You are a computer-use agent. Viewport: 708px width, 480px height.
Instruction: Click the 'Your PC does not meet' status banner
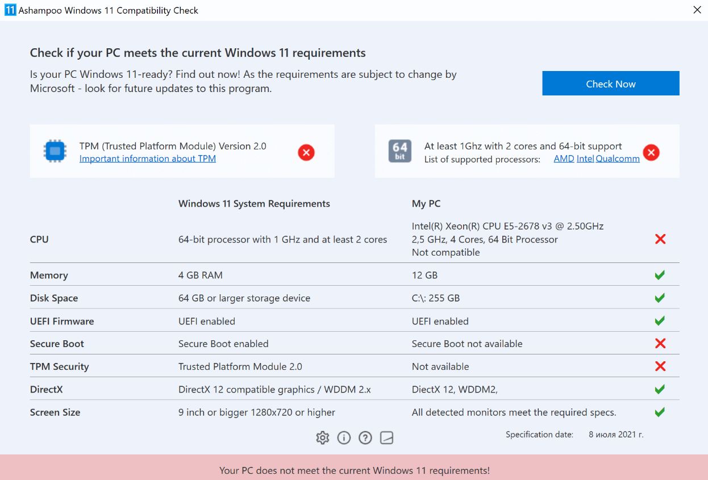tap(354, 467)
